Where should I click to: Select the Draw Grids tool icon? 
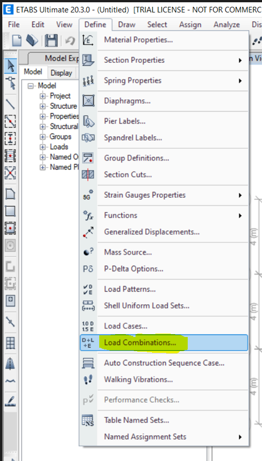pyautogui.click(x=11, y=343)
